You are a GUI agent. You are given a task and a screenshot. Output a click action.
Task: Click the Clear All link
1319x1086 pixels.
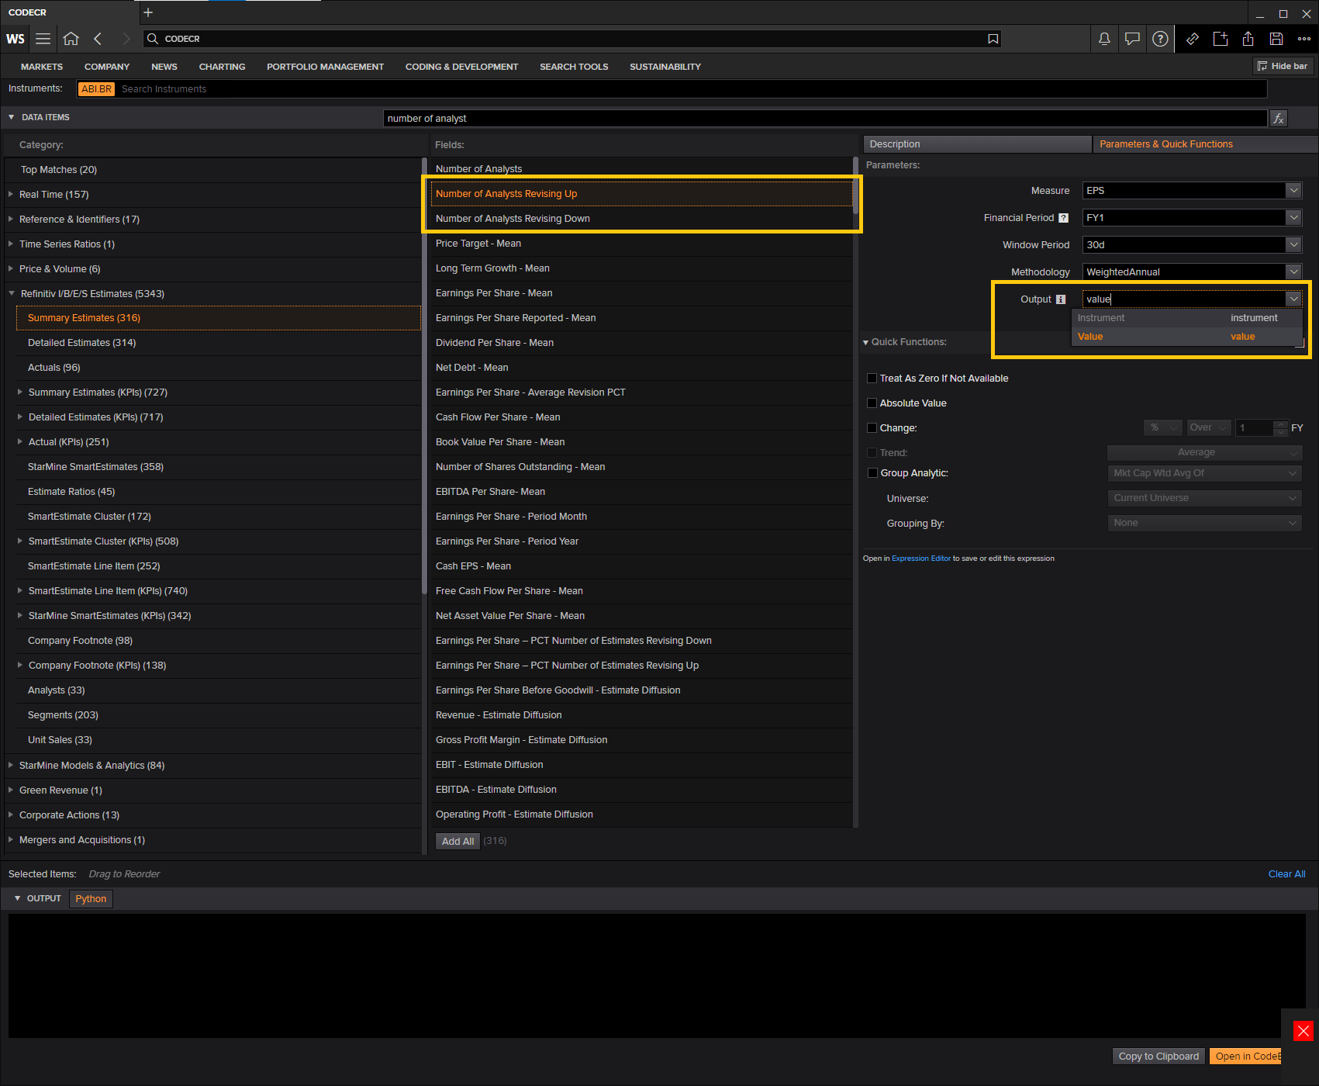pyautogui.click(x=1286, y=874)
